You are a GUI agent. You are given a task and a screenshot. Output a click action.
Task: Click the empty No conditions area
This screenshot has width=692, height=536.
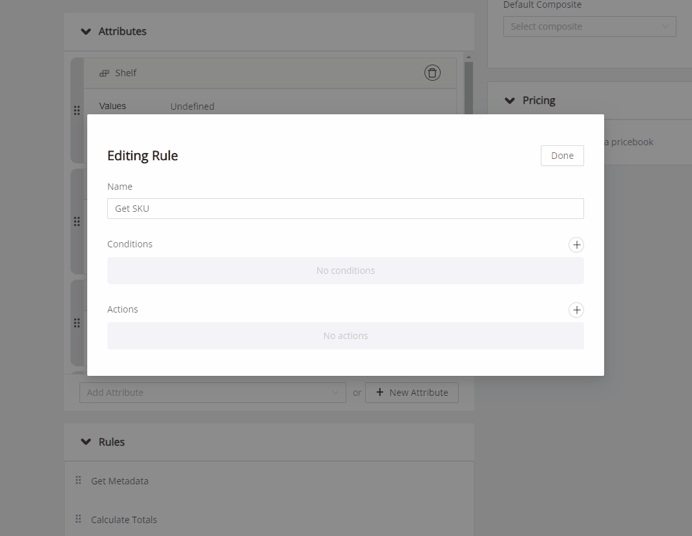[x=345, y=271]
